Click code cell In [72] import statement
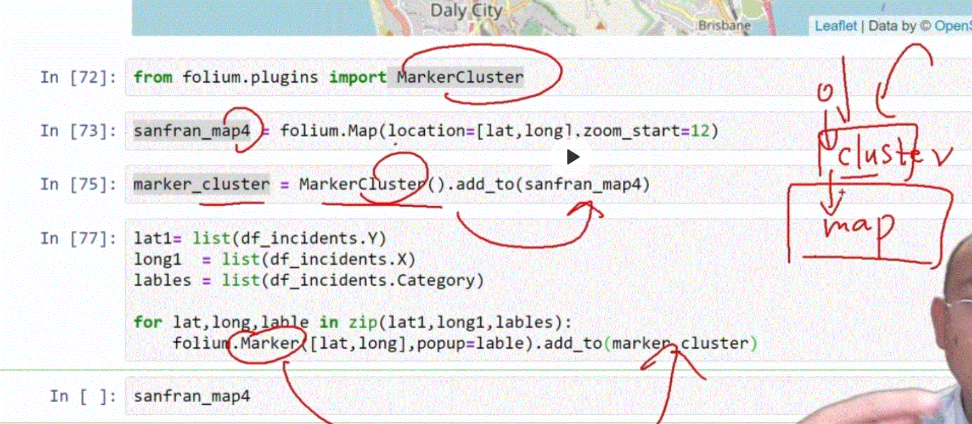This screenshot has width=972, height=424. point(329,77)
